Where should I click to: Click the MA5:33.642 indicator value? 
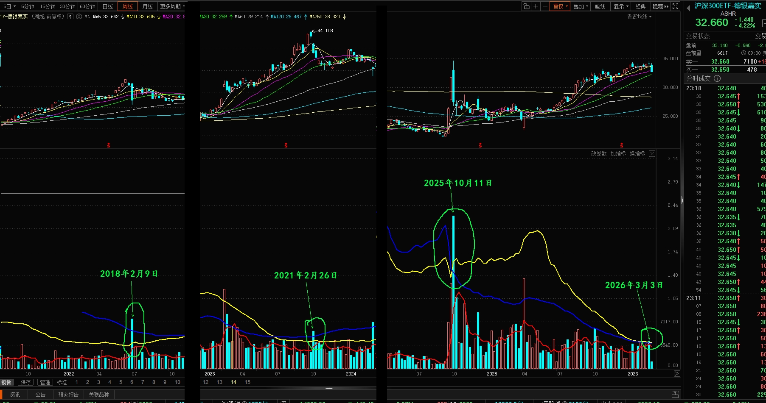coord(106,17)
